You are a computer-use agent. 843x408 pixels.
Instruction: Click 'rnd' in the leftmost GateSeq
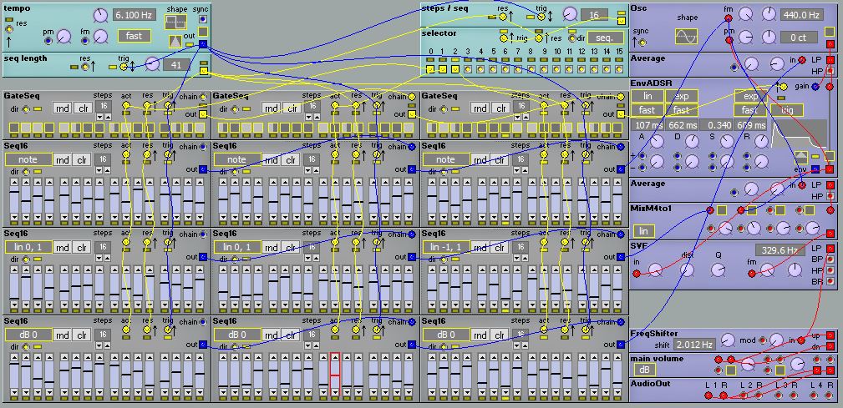(x=62, y=108)
